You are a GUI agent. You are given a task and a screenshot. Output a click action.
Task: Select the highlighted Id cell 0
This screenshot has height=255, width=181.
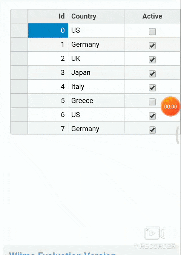pyautogui.click(x=48, y=31)
